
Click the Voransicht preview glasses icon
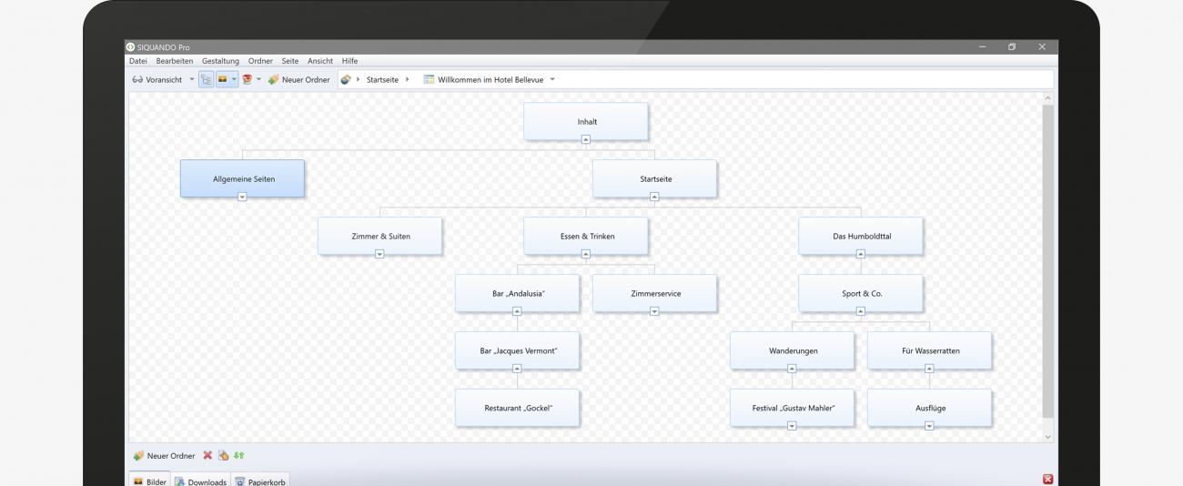137,79
